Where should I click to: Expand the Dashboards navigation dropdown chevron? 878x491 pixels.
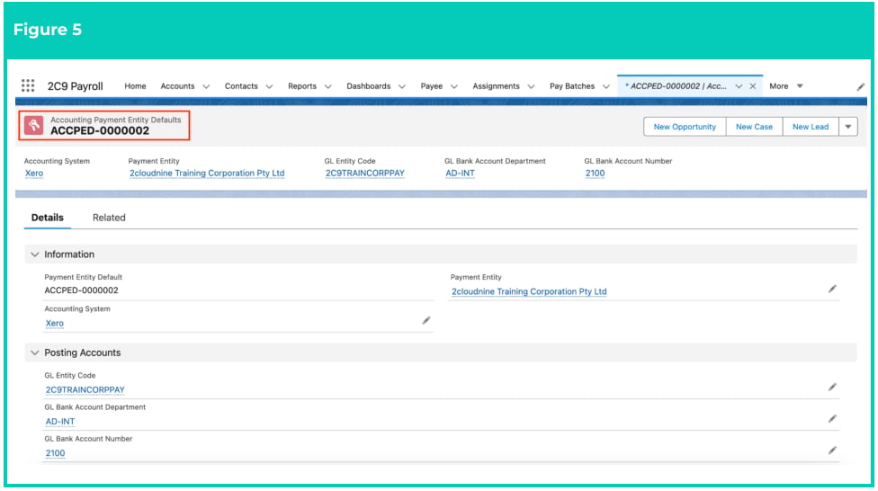[x=402, y=86]
